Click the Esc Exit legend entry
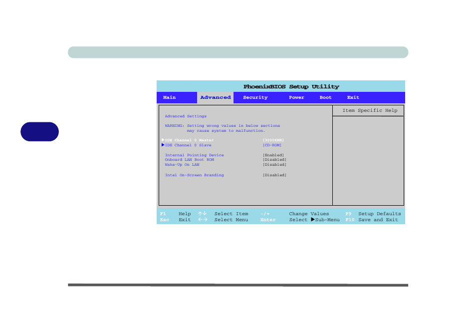Image resolution: width=476 pixels, height=336 pixels. click(175, 220)
